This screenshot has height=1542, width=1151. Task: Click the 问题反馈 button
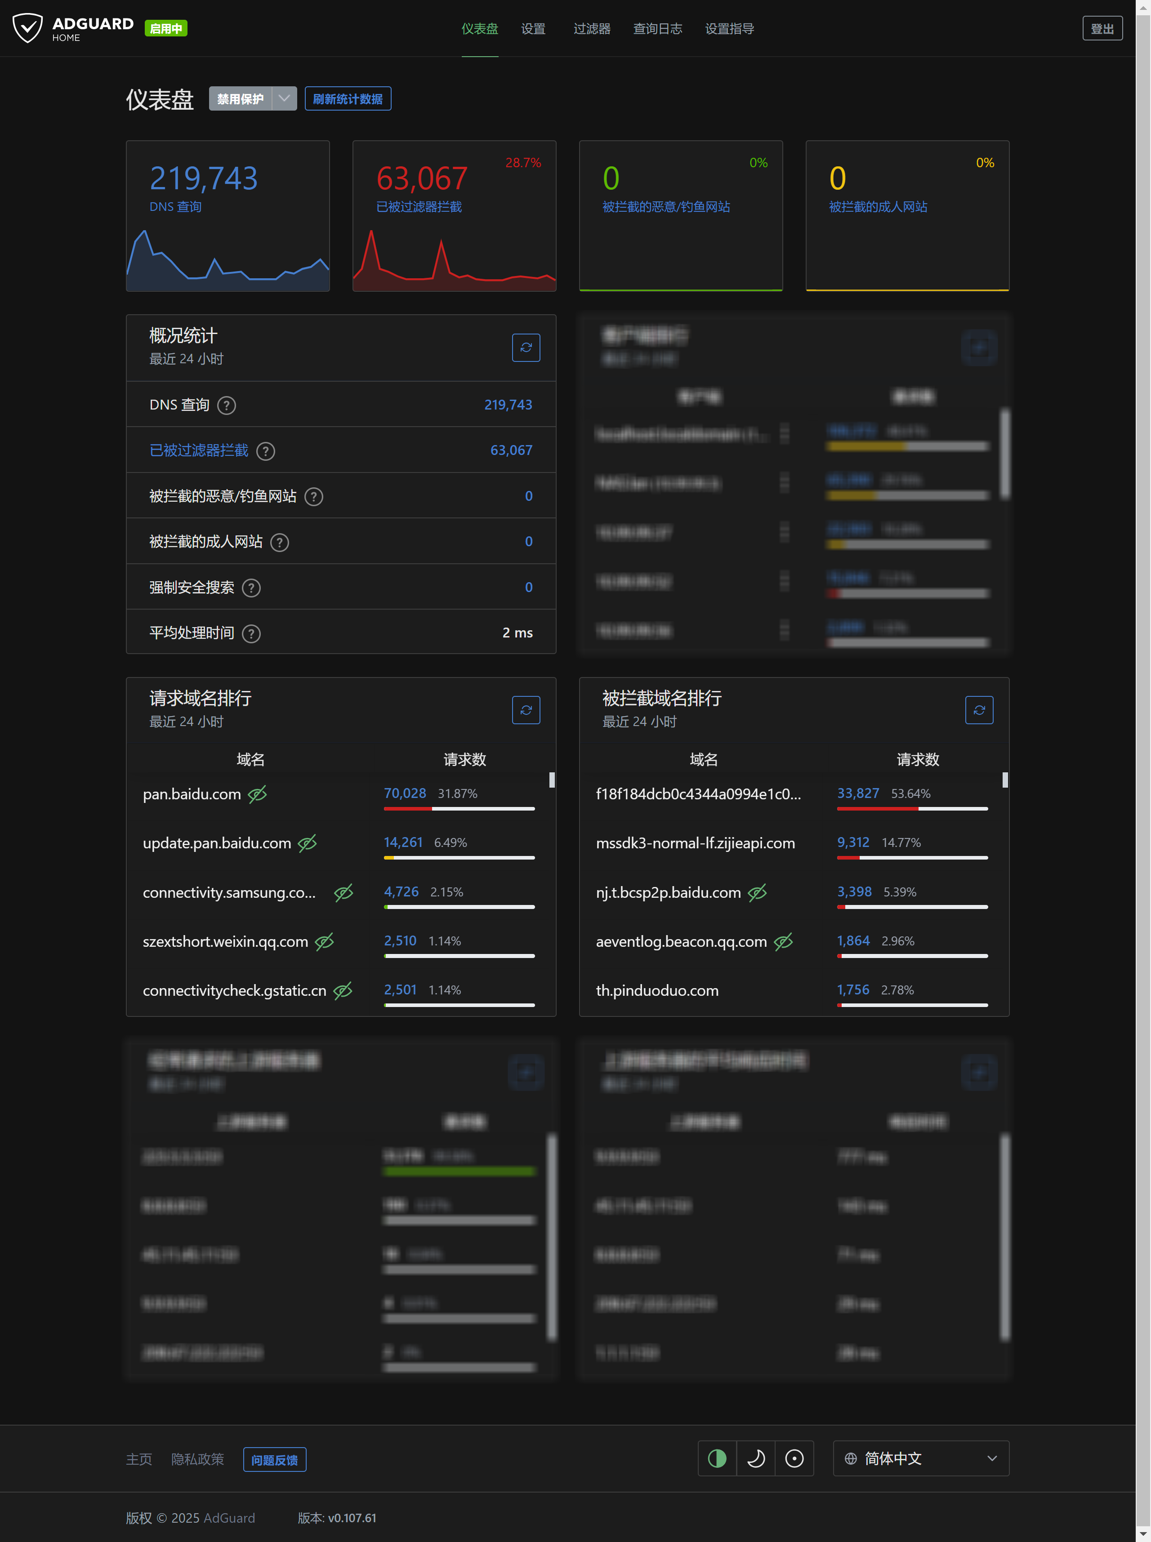[275, 1459]
